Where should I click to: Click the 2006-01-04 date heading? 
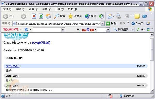point(14,58)
